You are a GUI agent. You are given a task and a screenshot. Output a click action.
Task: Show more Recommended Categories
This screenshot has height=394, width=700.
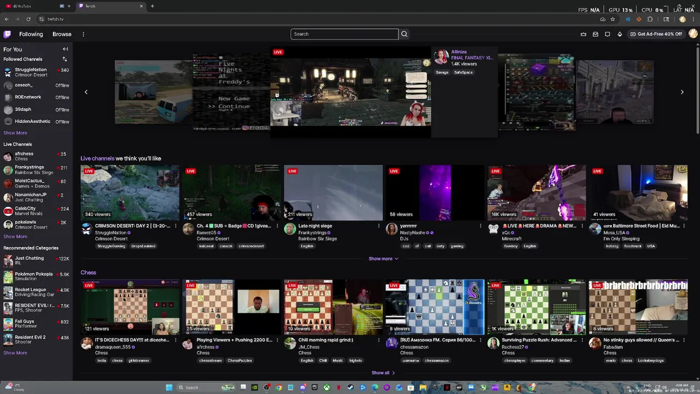pos(15,353)
